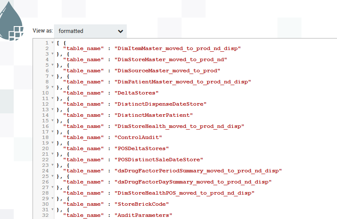Viewport: 337px width, 219px height.
Task: Collapse the fold marker on line 15
Action: click(x=52, y=121)
